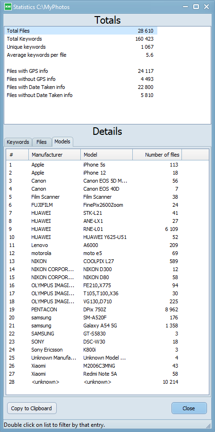
Task: Select the <unknown> manufacturer row 28
Action: [x=94, y=382]
